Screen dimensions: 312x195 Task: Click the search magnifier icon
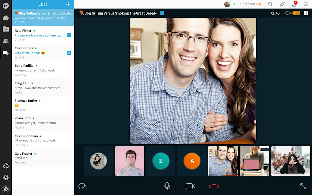pyautogui.click(x=270, y=4)
